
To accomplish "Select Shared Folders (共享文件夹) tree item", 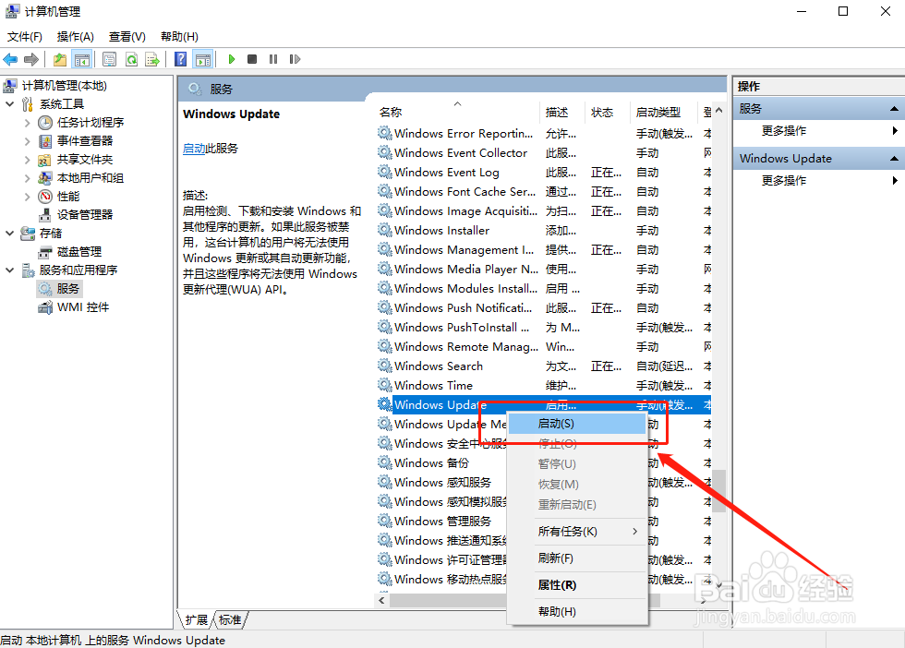I will click(85, 160).
